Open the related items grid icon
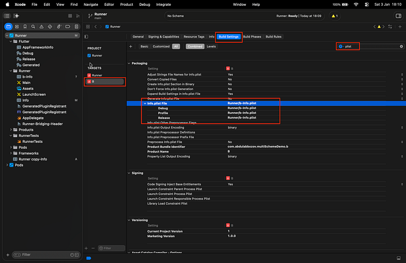Viewport: 406px width, 263px height. 88,27
